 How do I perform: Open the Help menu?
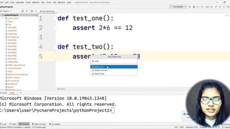[69, 3]
